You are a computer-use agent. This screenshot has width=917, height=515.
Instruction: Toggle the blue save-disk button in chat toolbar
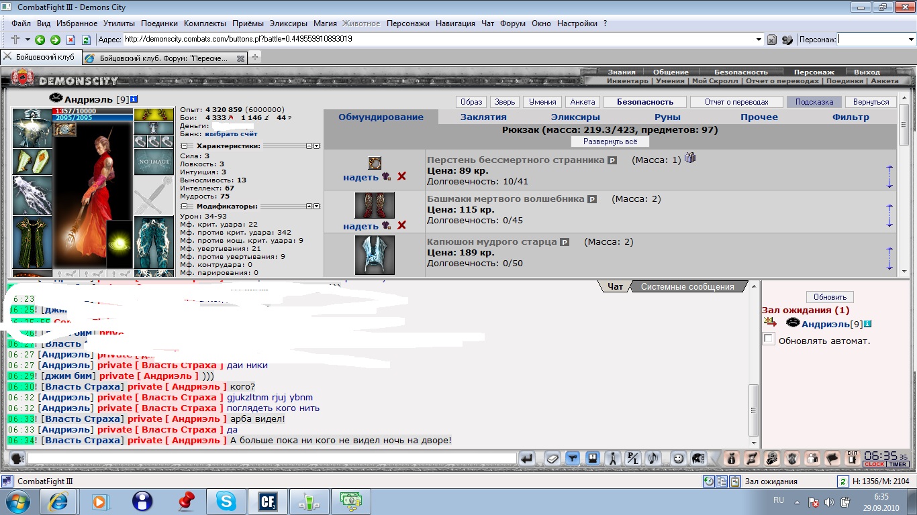[x=592, y=458]
